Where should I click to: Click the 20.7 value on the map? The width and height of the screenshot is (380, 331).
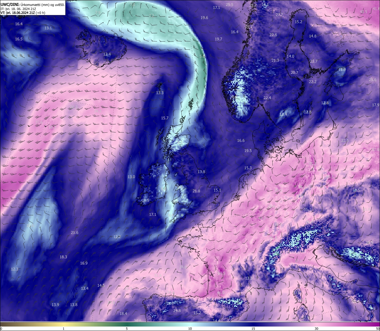point(294,73)
